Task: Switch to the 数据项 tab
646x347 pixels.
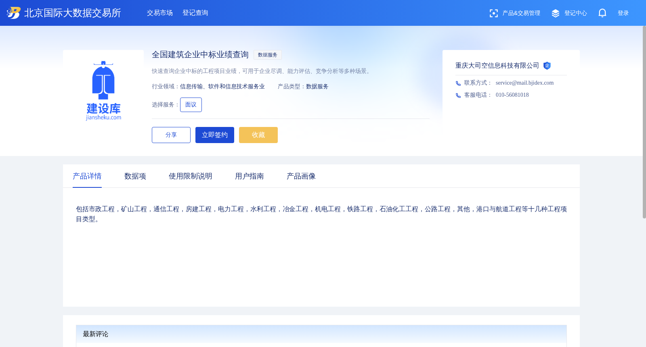Action: click(135, 176)
